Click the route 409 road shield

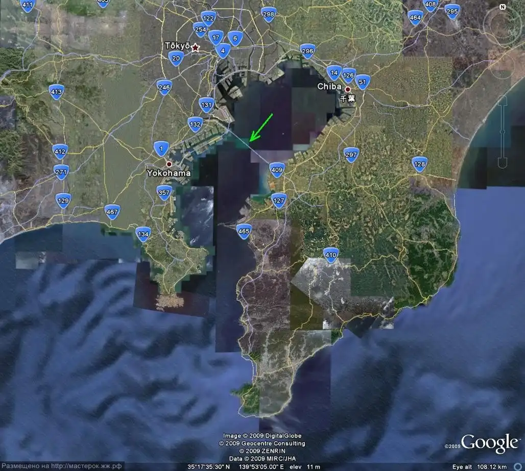tap(277, 170)
